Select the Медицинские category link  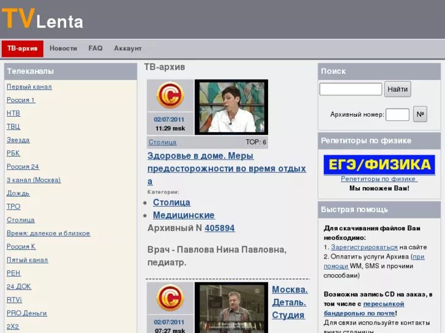[184, 215]
